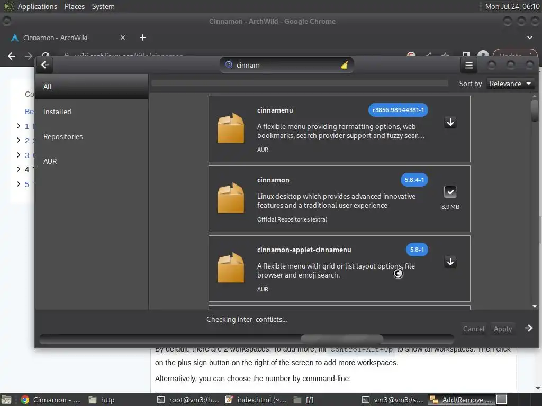The image size is (542, 406).
Task: Open the cinnamon-applet-cinnamenu package box icon
Action: (231, 267)
